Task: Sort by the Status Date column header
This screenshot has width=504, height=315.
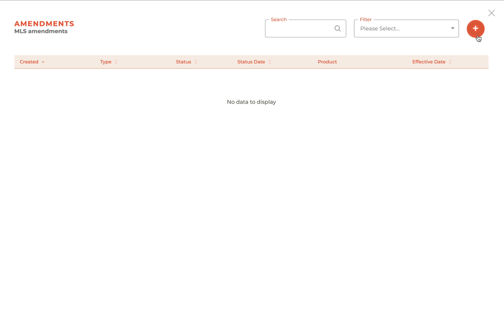Action: point(251,62)
